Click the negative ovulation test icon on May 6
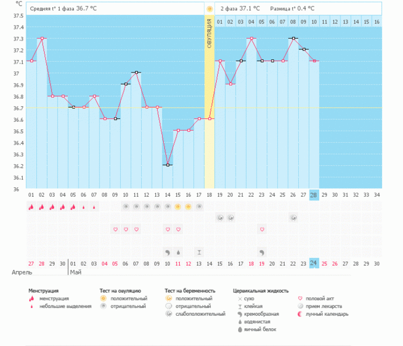The width and height of the screenshot is (403, 346). pyautogui.click(x=126, y=207)
